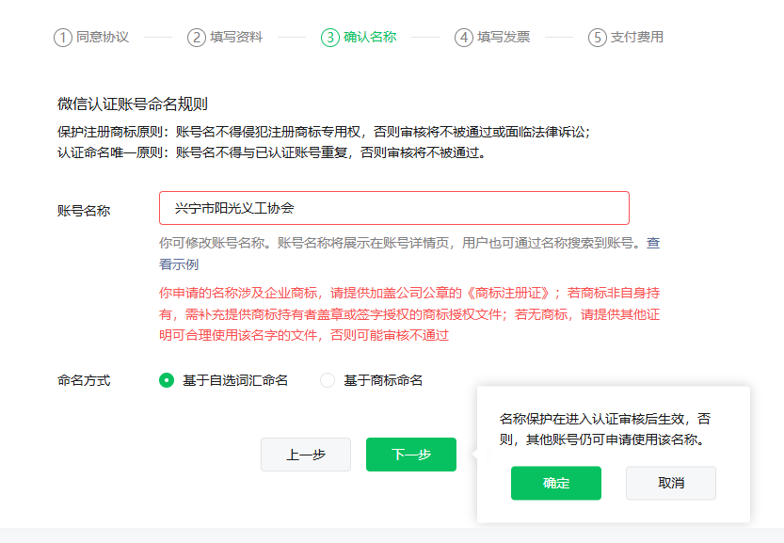Image resolution: width=784 pixels, height=543 pixels.
Task: Click the 填写发票 step label
Action: pyautogui.click(x=504, y=37)
